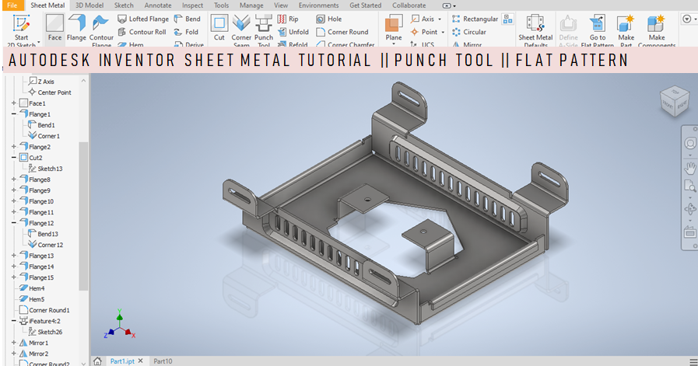698x366 pixels.
Task: Expand Flange2 node
Action: pos(14,146)
